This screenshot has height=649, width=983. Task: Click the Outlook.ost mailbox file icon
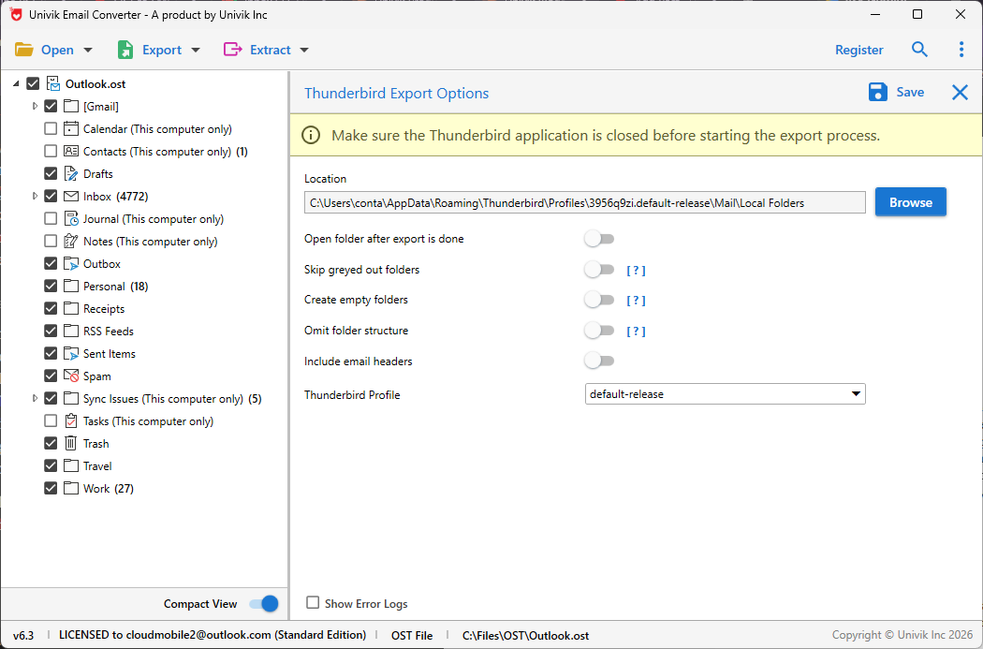[x=54, y=84]
